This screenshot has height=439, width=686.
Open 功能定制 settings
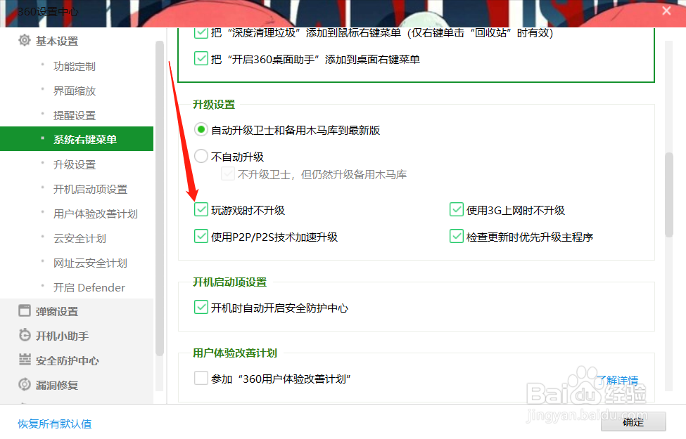click(x=75, y=67)
